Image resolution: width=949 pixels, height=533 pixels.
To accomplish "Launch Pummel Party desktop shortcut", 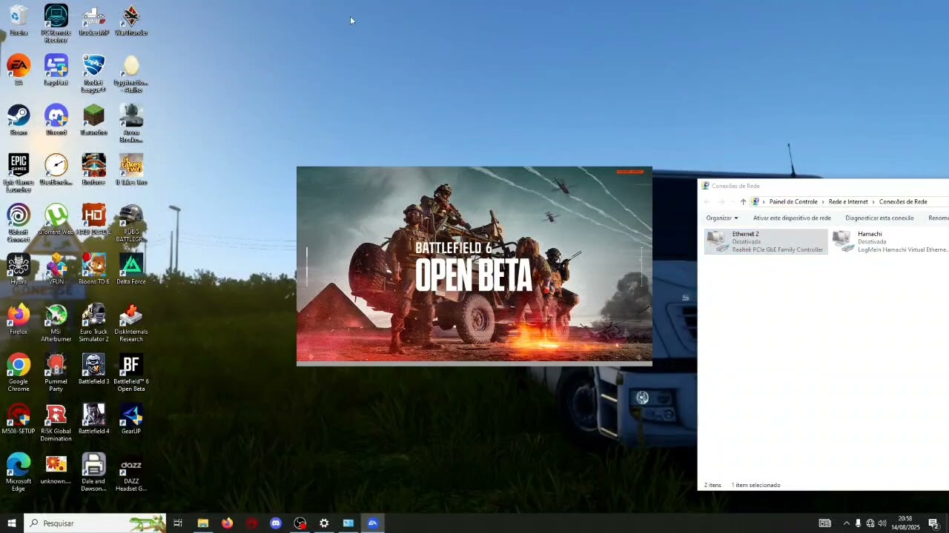I will (56, 372).
